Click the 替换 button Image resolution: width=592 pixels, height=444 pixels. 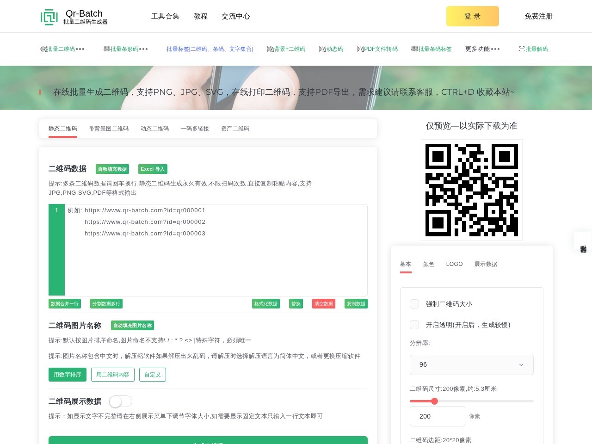point(296,304)
